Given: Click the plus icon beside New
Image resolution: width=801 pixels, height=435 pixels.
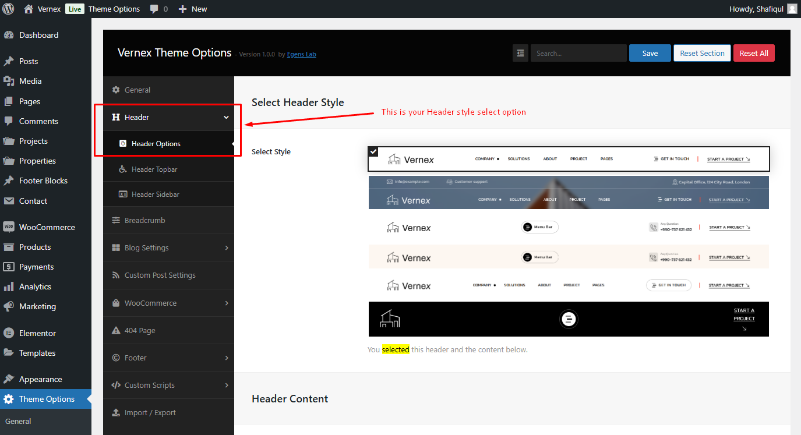Looking at the screenshot, I should coord(182,9).
